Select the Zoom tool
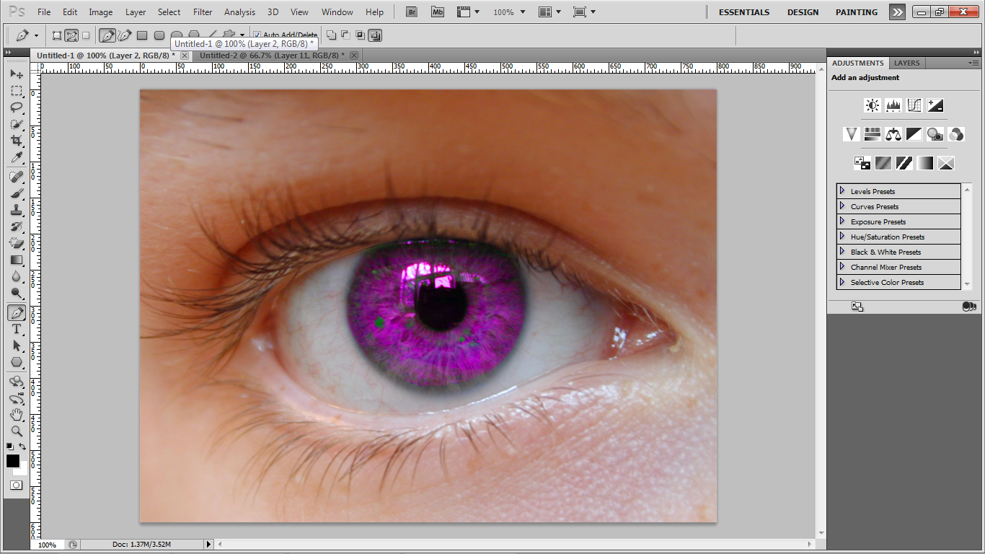Viewport: 985px width, 554px height. pyautogui.click(x=16, y=431)
